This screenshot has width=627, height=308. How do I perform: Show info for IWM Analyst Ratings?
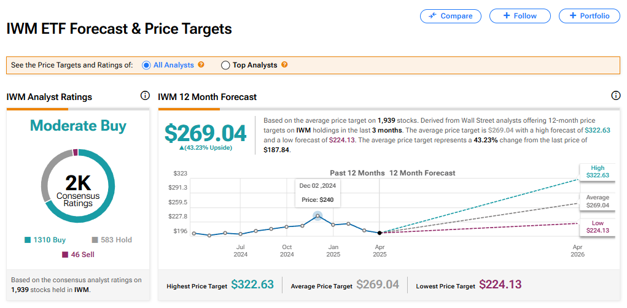(145, 96)
